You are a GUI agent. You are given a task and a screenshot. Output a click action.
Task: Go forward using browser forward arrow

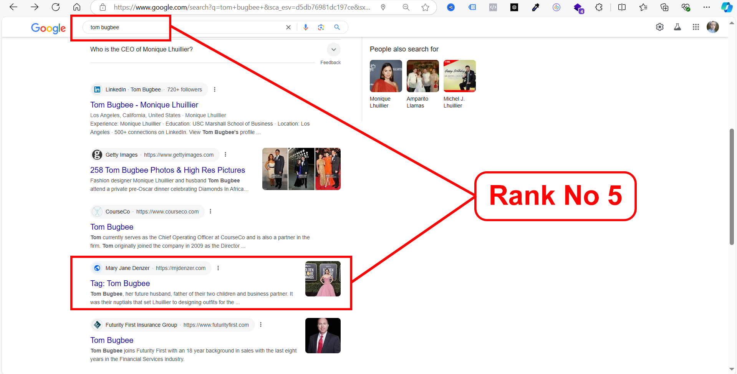pyautogui.click(x=35, y=7)
